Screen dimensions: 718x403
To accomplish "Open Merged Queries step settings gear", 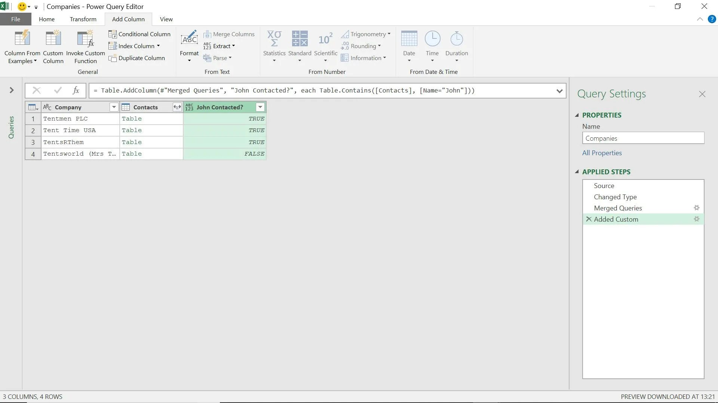I will pyautogui.click(x=696, y=208).
